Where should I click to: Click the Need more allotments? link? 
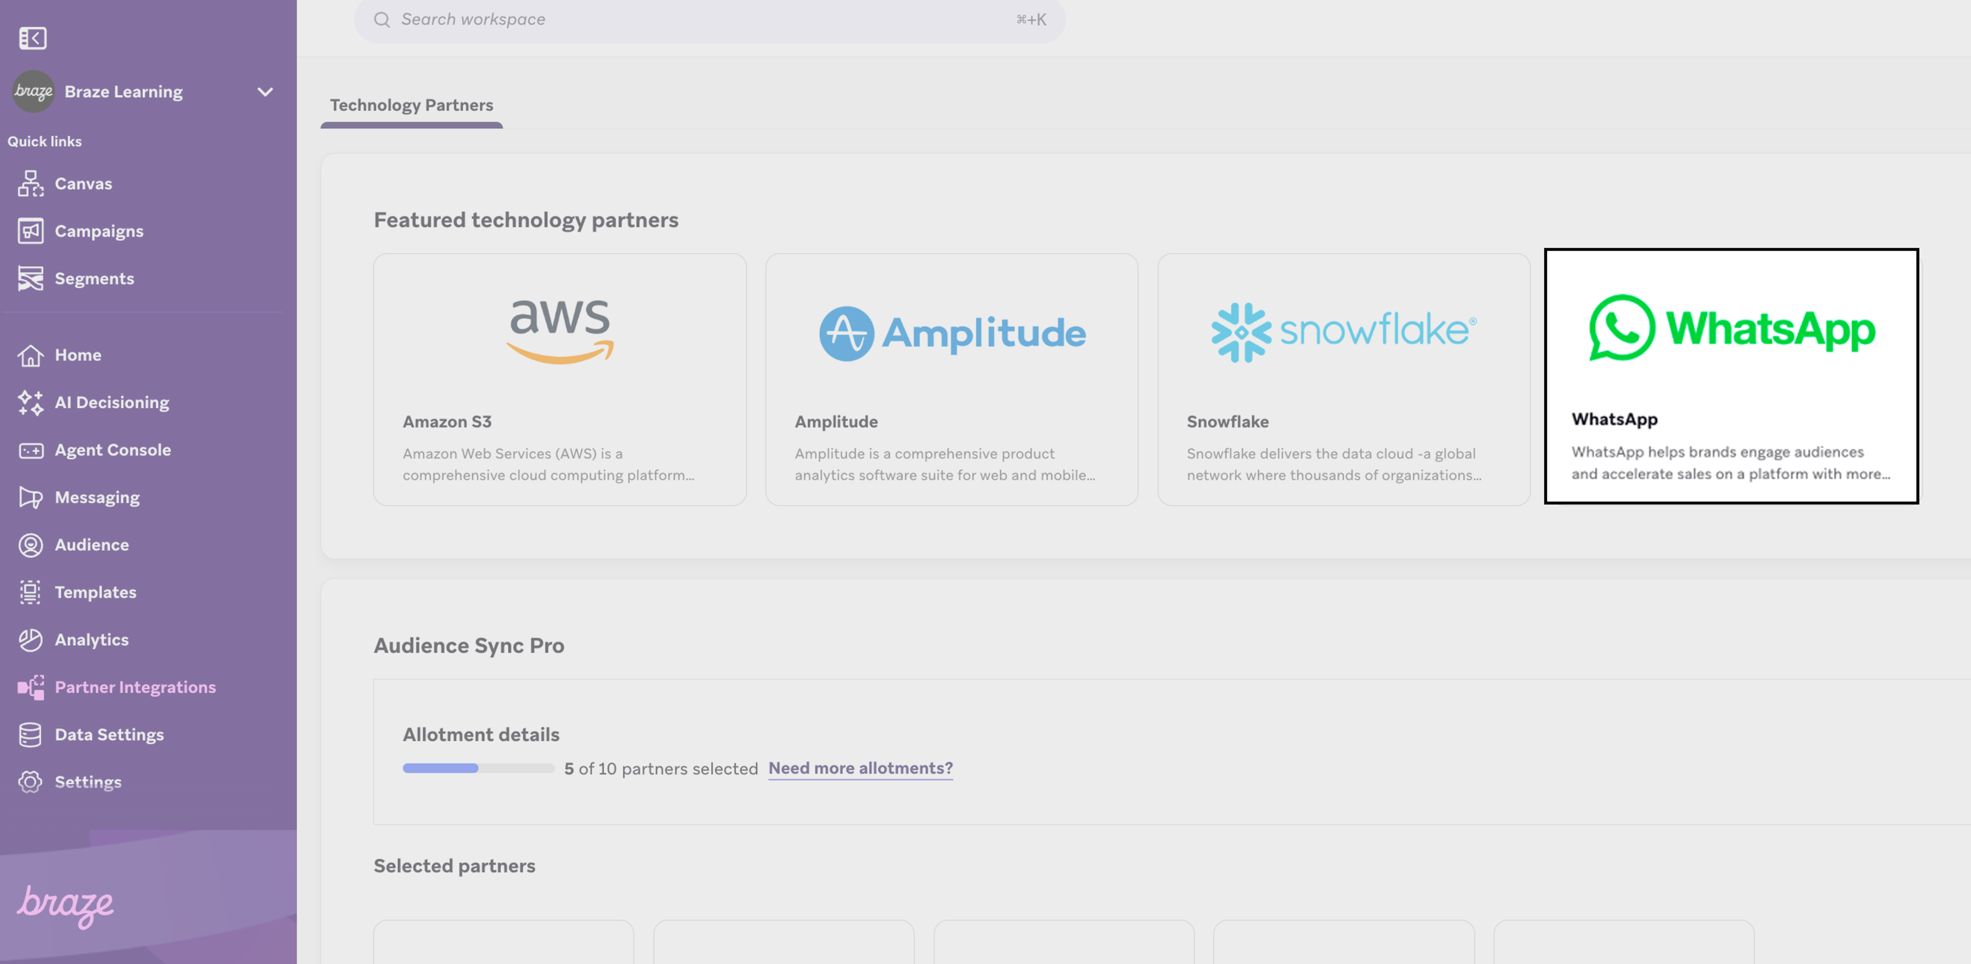click(x=861, y=768)
